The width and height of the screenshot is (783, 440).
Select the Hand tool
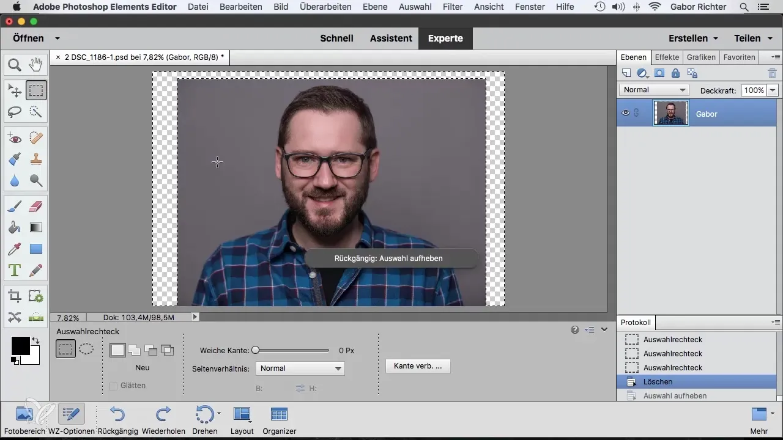click(36, 64)
